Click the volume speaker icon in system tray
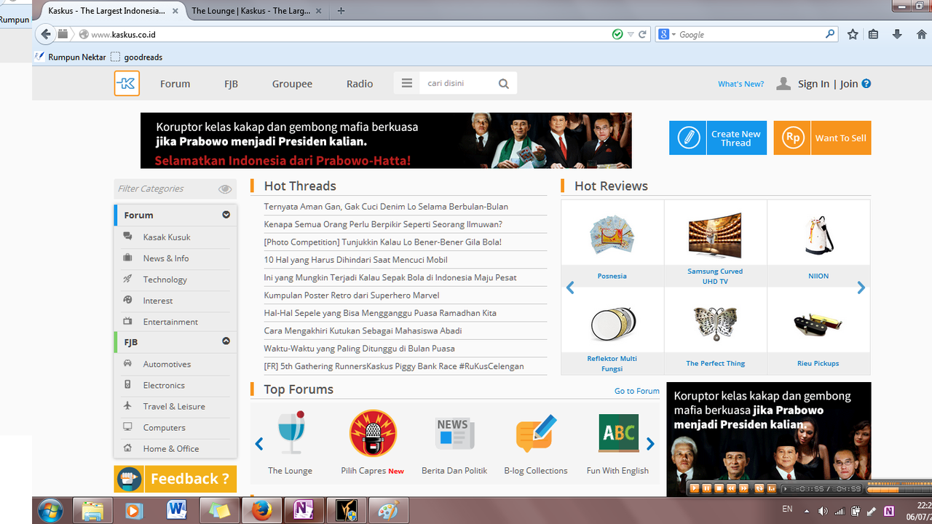Viewport: 932px width, 524px height. pyautogui.click(x=823, y=511)
